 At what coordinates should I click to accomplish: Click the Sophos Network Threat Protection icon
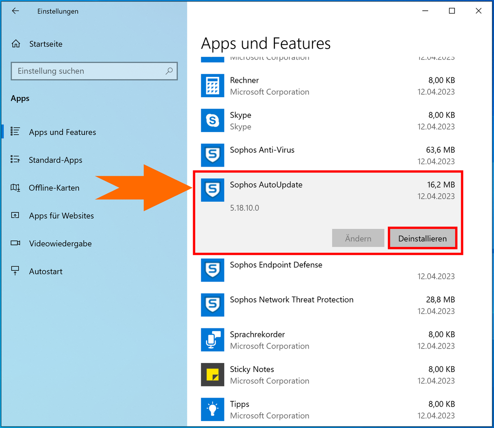click(212, 305)
